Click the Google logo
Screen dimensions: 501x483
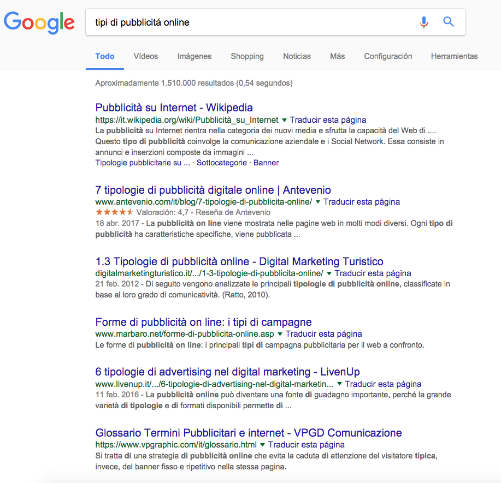pyautogui.click(x=39, y=23)
